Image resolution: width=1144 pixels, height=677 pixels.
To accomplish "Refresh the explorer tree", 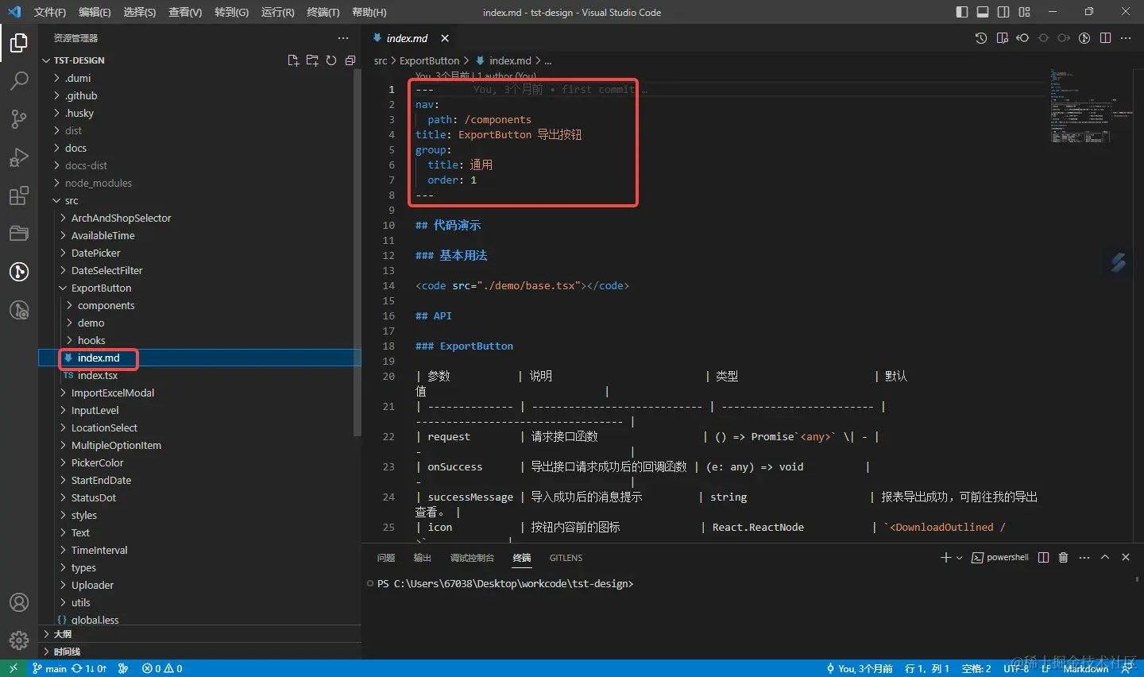I will [x=331, y=60].
